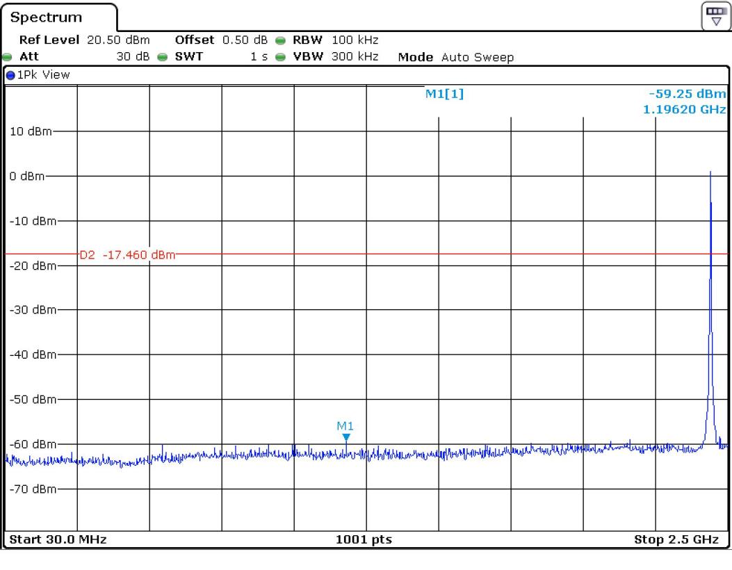Viewport: 732px width, 570px height.
Task: Click the Start 30.0 MHz label
Action: (x=58, y=539)
